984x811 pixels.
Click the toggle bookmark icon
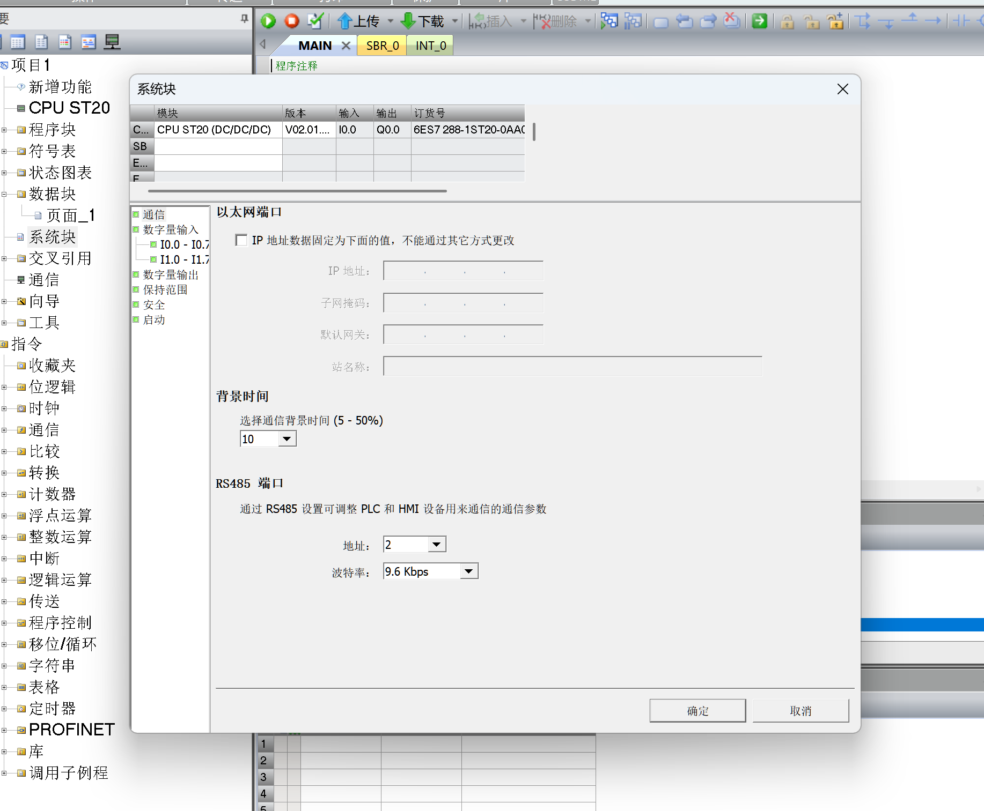click(x=661, y=22)
